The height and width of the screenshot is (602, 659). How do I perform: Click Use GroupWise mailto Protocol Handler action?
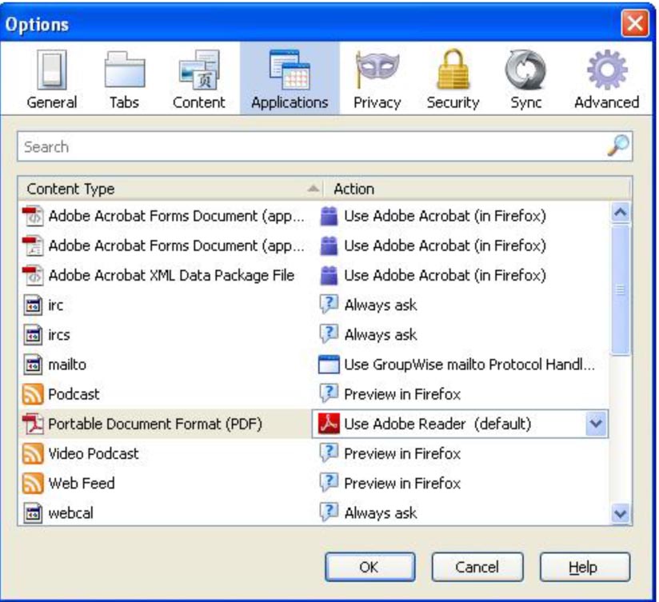tap(469, 365)
